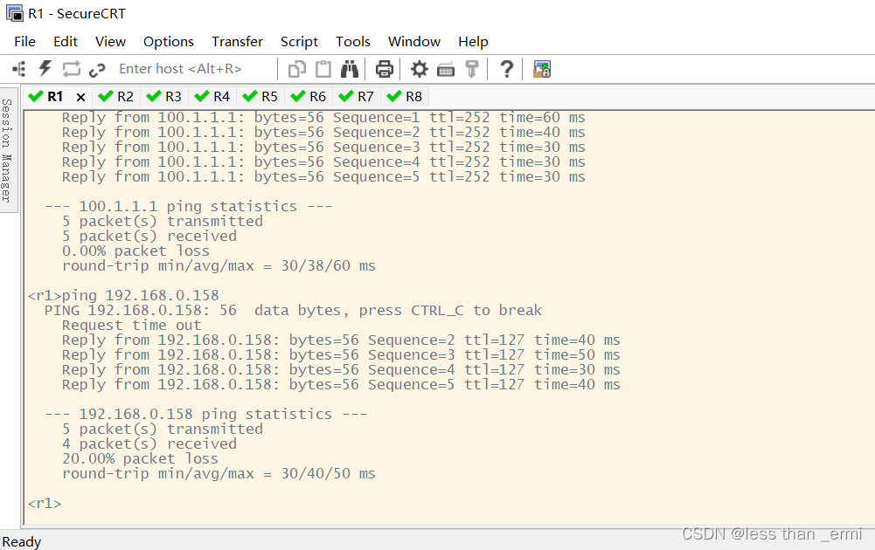
Task: Click the Disconnect chain-link icon
Action: (97, 70)
